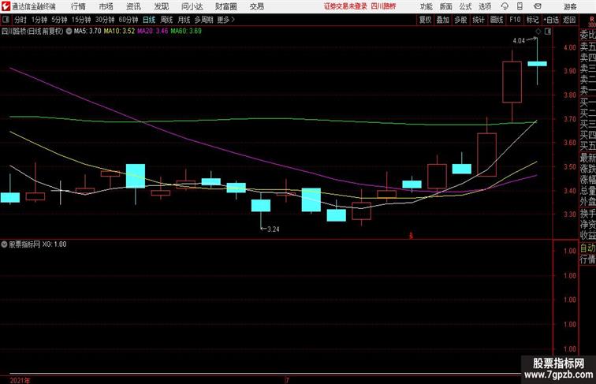Expand the XG sub-indicator settings arrow
This screenshot has width=596, height=384.
tap(4, 244)
